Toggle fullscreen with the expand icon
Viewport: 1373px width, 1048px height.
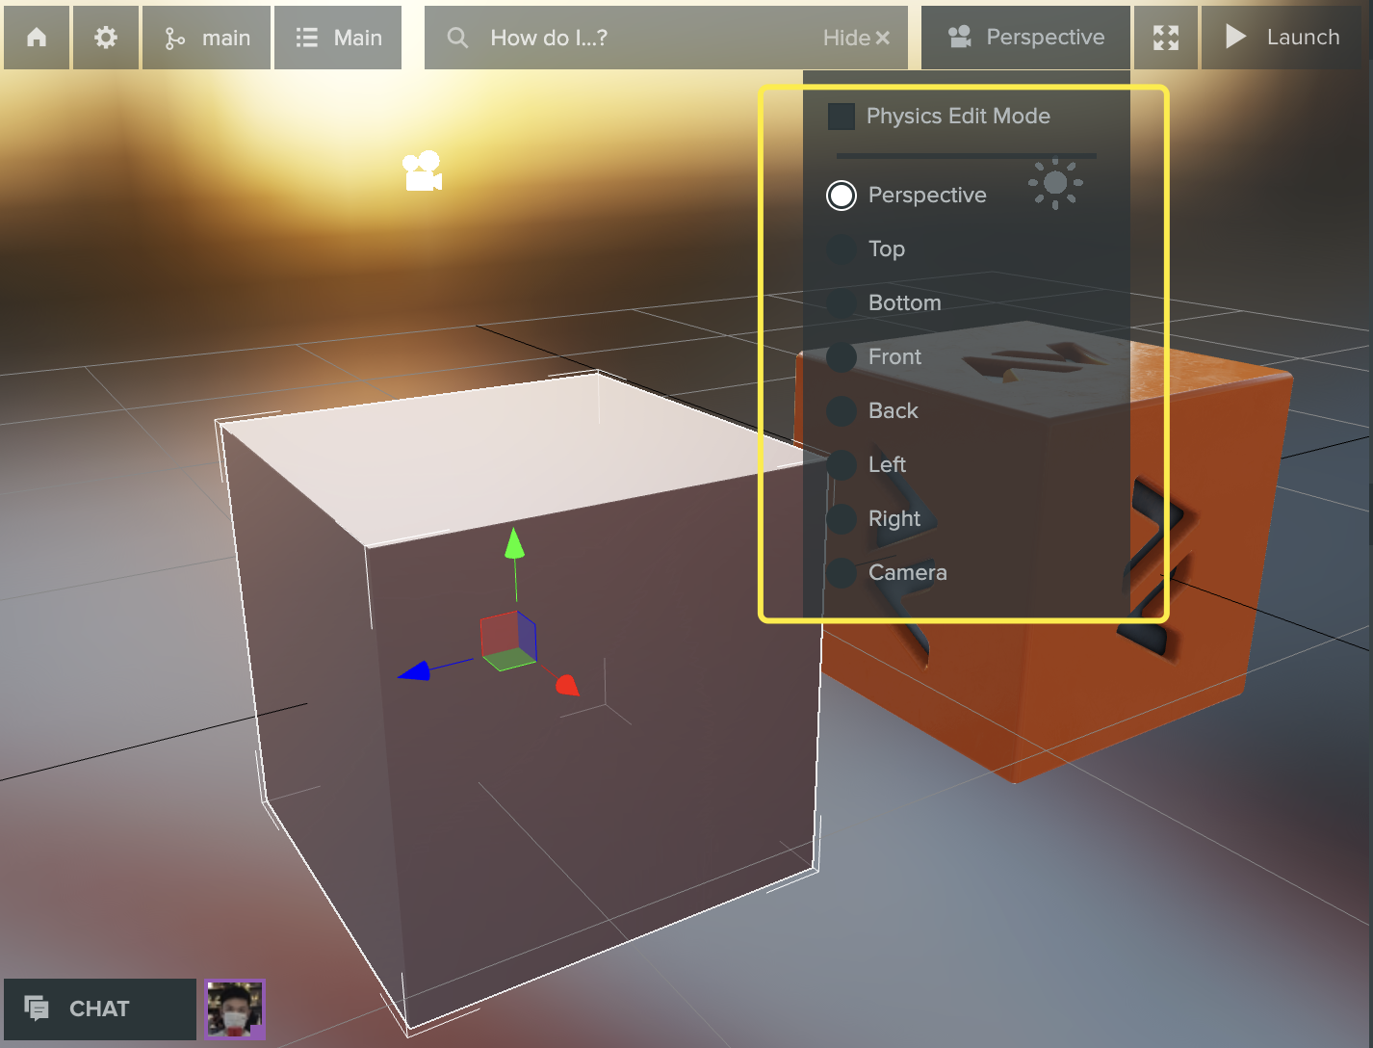[x=1166, y=38]
